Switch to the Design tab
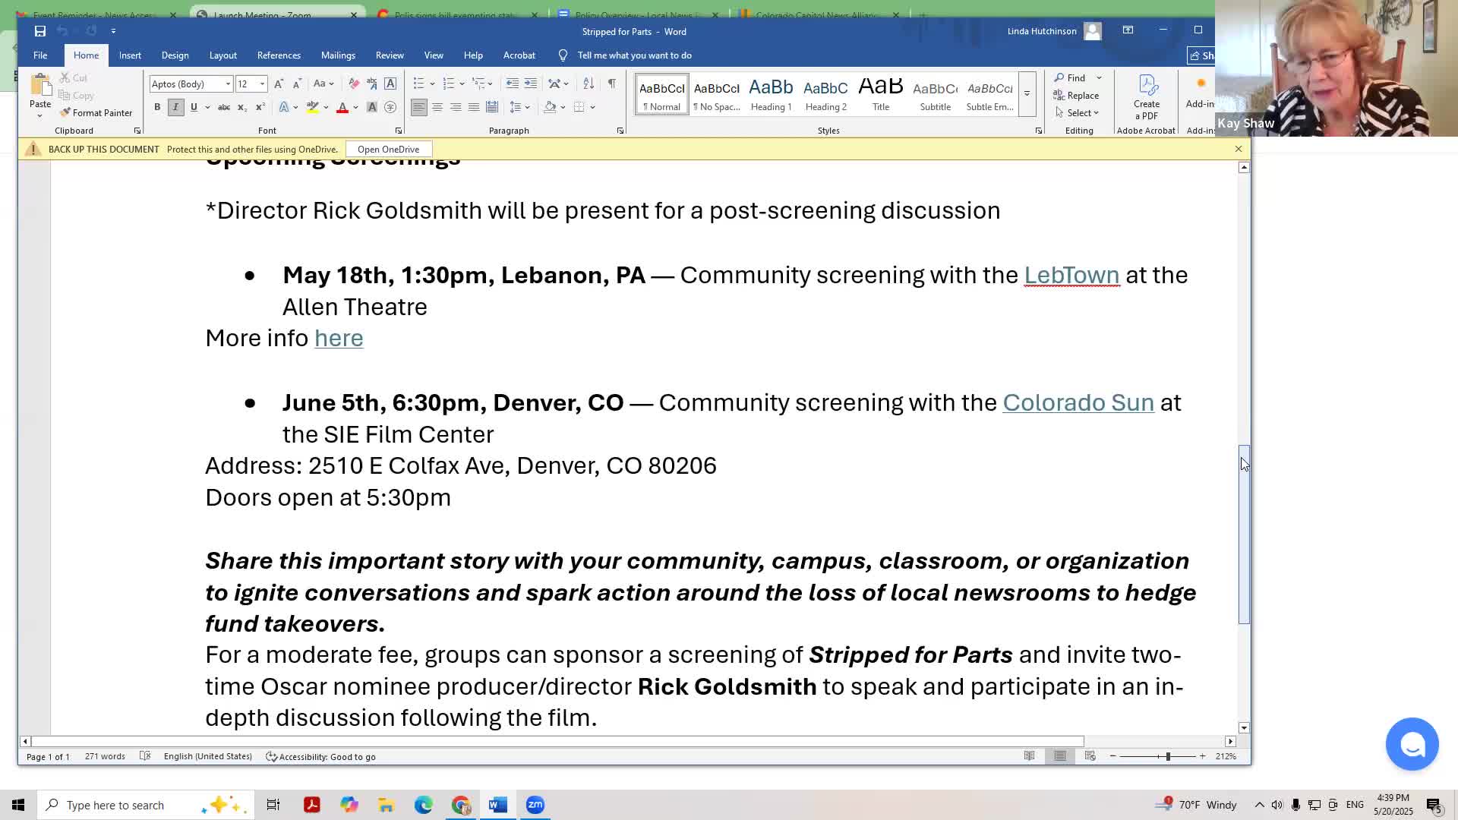1458x820 pixels. tap(175, 55)
